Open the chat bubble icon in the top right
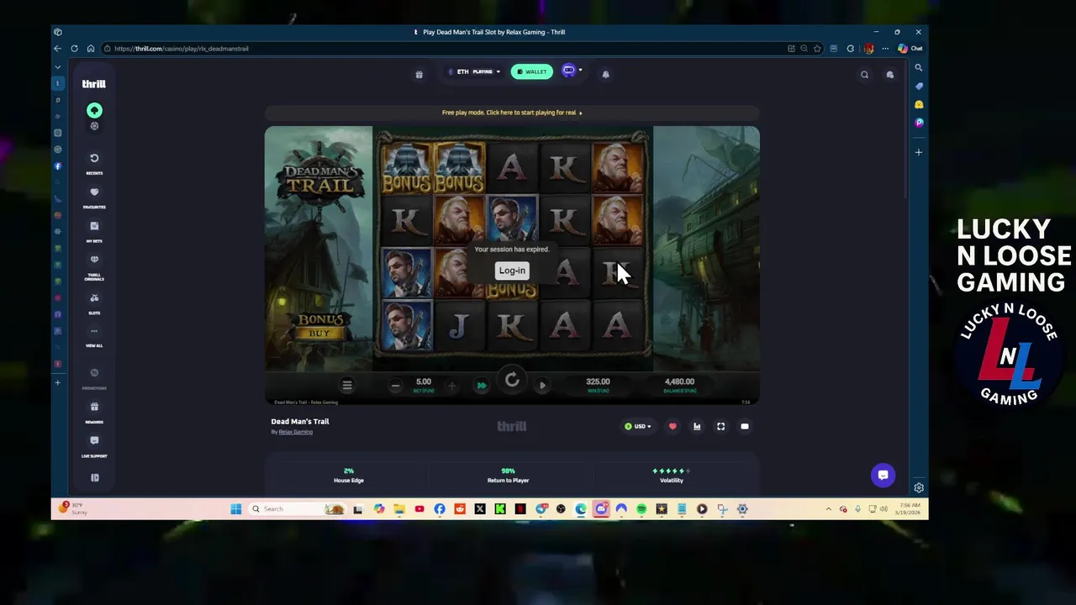1076x605 pixels. [889, 75]
